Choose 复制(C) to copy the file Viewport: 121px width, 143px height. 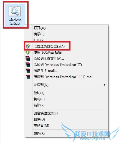[x=39, y=99]
